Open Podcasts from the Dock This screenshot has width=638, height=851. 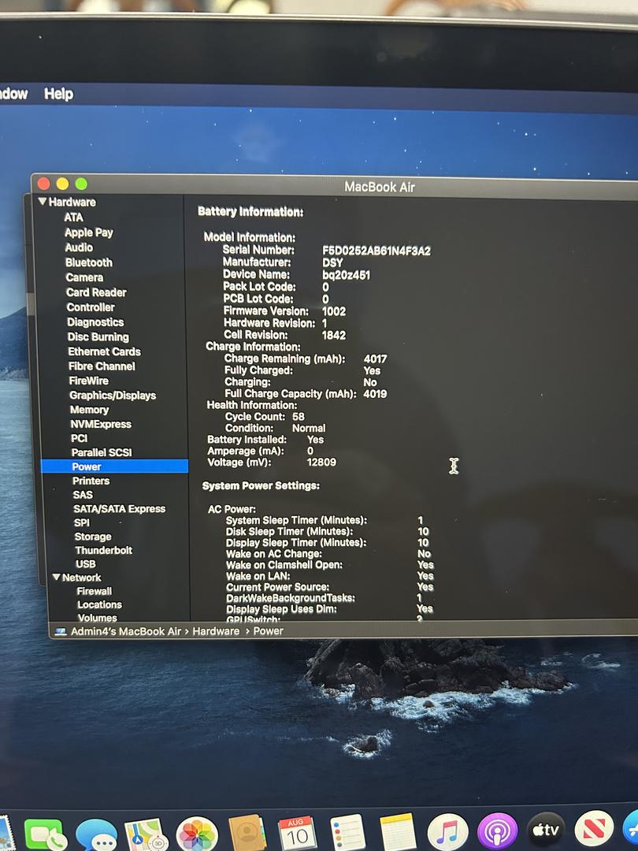[497, 831]
